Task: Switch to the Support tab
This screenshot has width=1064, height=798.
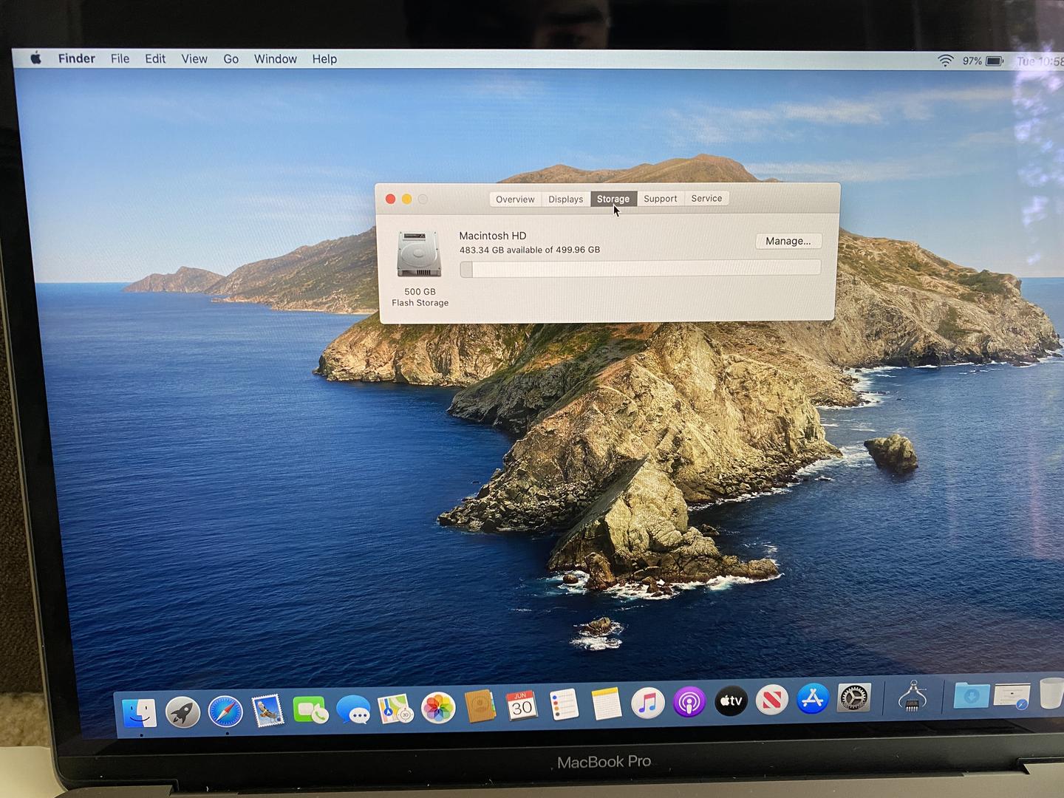Action: pyautogui.click(x=660, y=198)
